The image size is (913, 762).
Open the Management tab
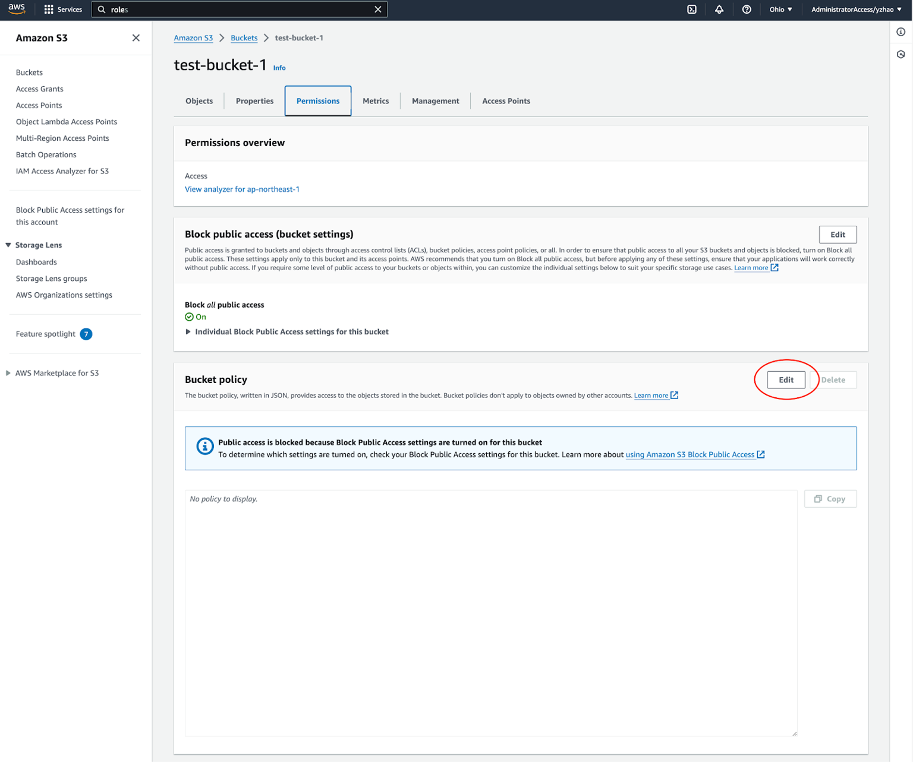pos(435,101)
